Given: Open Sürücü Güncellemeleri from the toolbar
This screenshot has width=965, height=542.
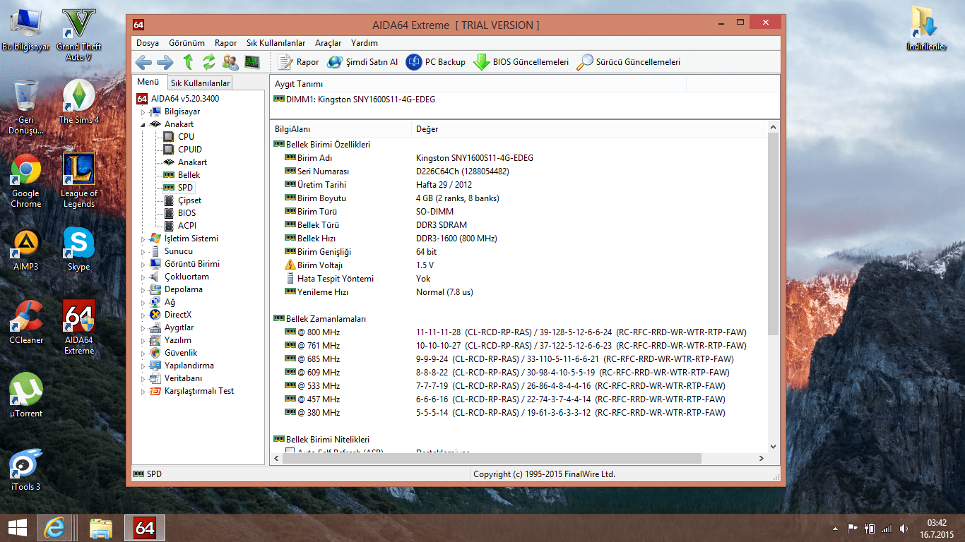Looking at the screenshot, I should [629, 62].
